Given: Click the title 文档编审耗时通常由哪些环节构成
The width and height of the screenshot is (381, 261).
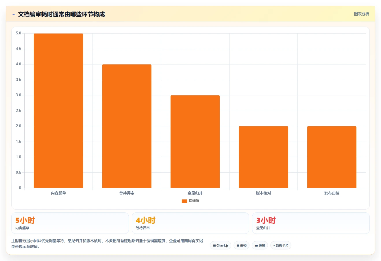Looking at the screenshot, I should tap(61, 14).
